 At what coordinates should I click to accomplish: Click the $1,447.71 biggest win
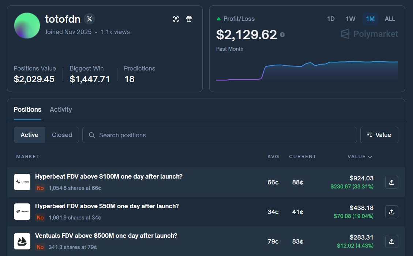[x=90, y=79]
